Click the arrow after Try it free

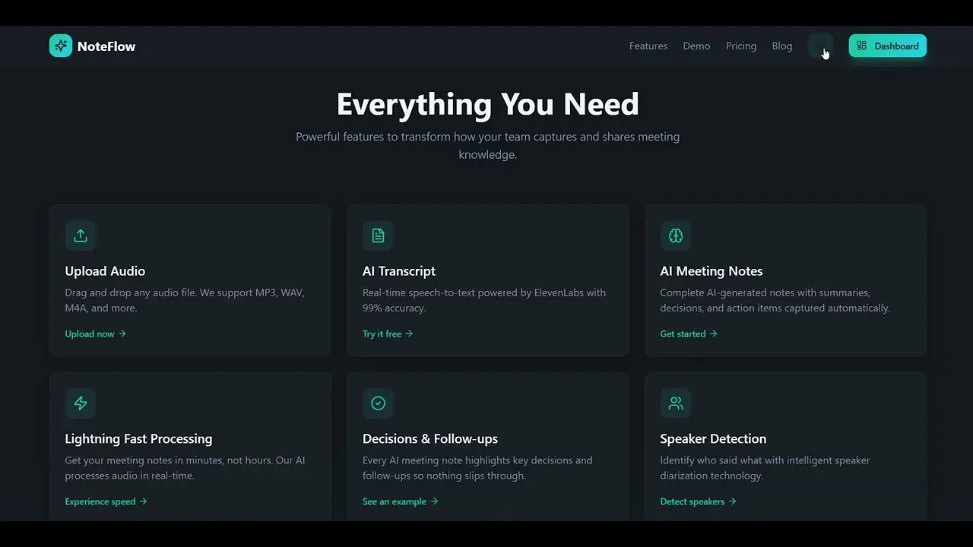coord(409,334)
